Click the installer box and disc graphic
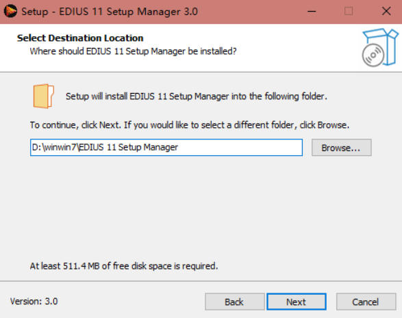The width and height of the screenshot is (402, 318). (379, 48)
